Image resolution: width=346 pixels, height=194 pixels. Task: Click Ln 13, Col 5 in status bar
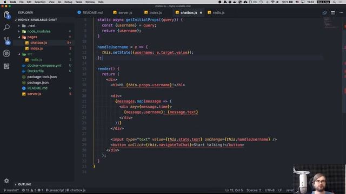point(234,190)
